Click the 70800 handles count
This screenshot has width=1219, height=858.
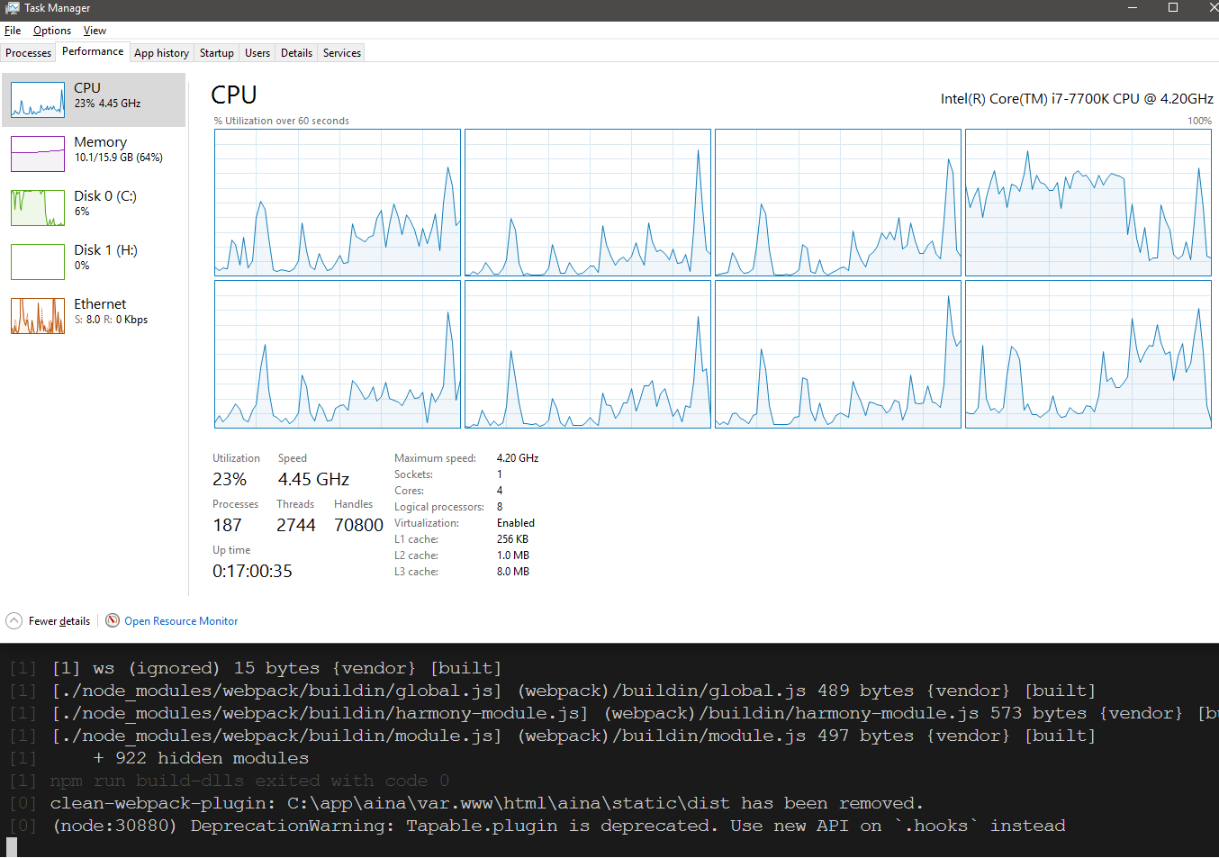358,525
